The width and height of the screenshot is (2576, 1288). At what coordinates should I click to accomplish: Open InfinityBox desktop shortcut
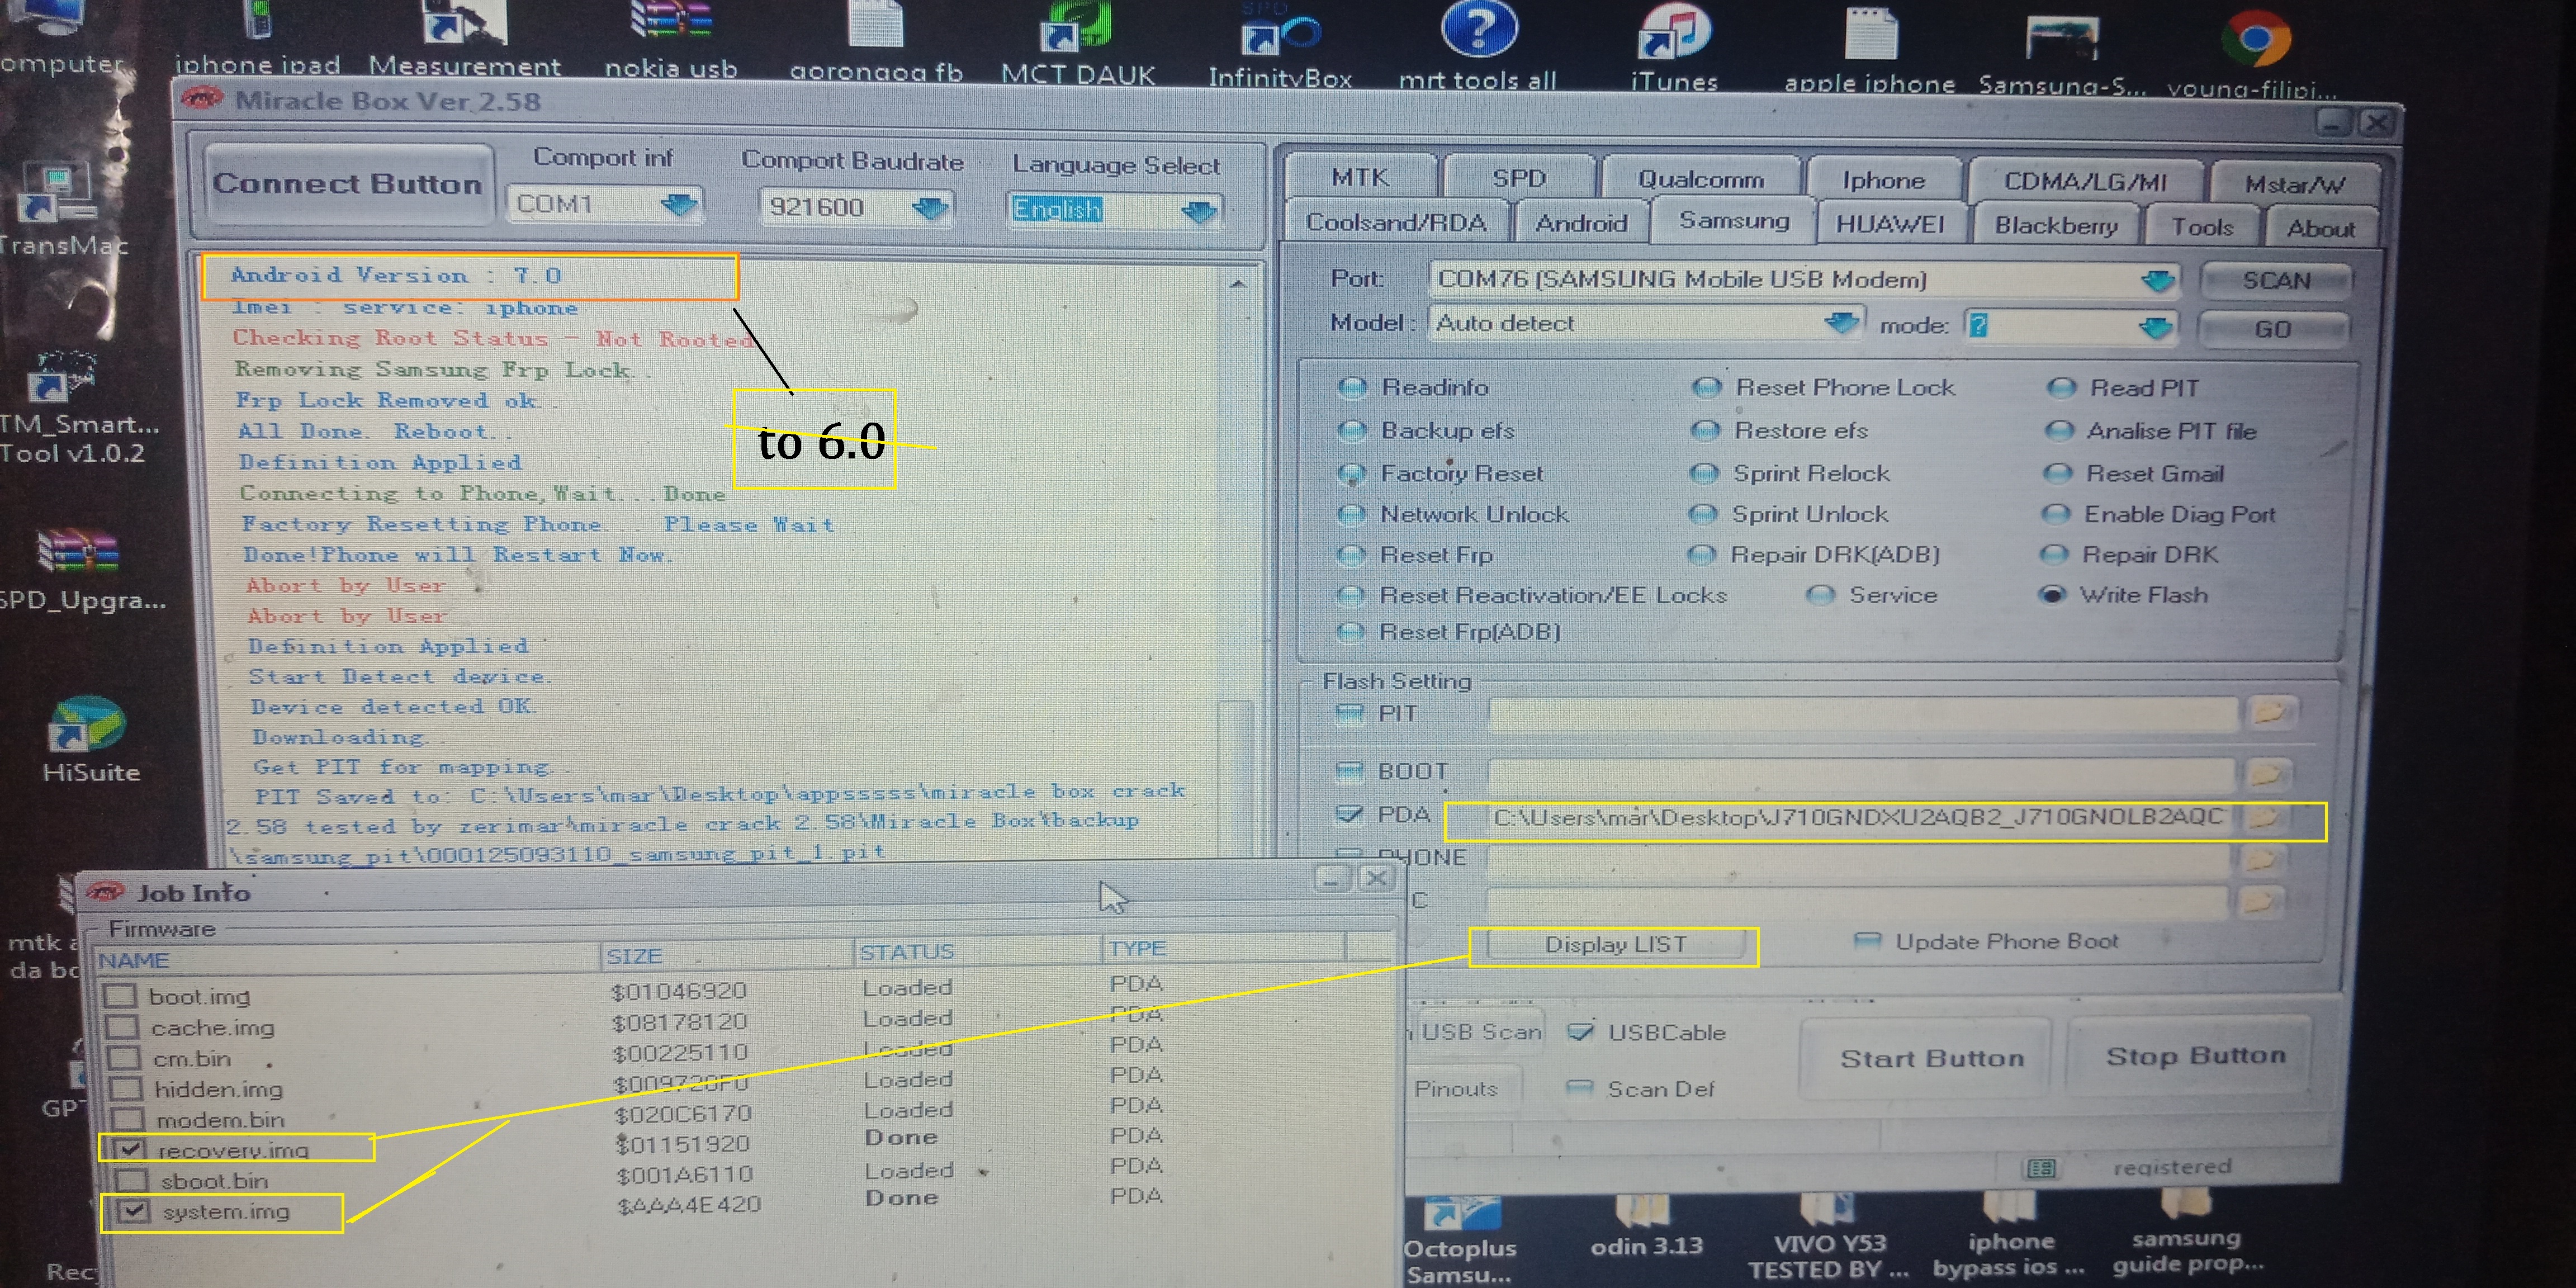(x=1280, y=35)
